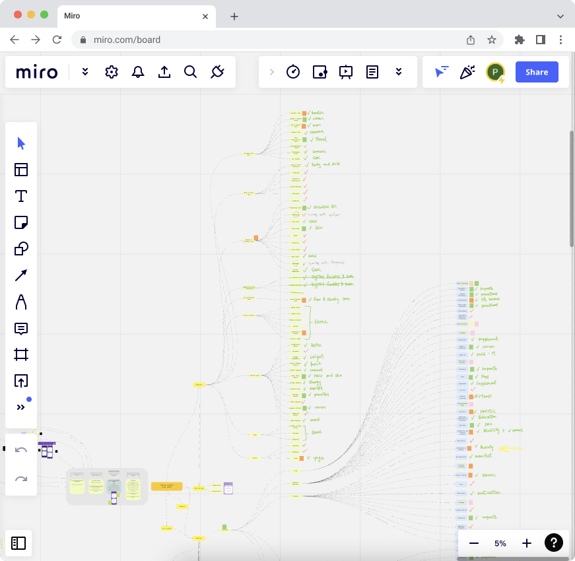Zoom in with the plus button
Viewport: 575px width, 561px height.
[x=527, y=543]
